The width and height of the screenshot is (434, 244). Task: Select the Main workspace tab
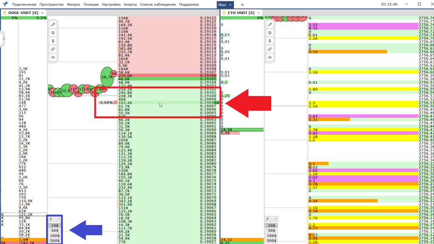(x=222, y=5)
